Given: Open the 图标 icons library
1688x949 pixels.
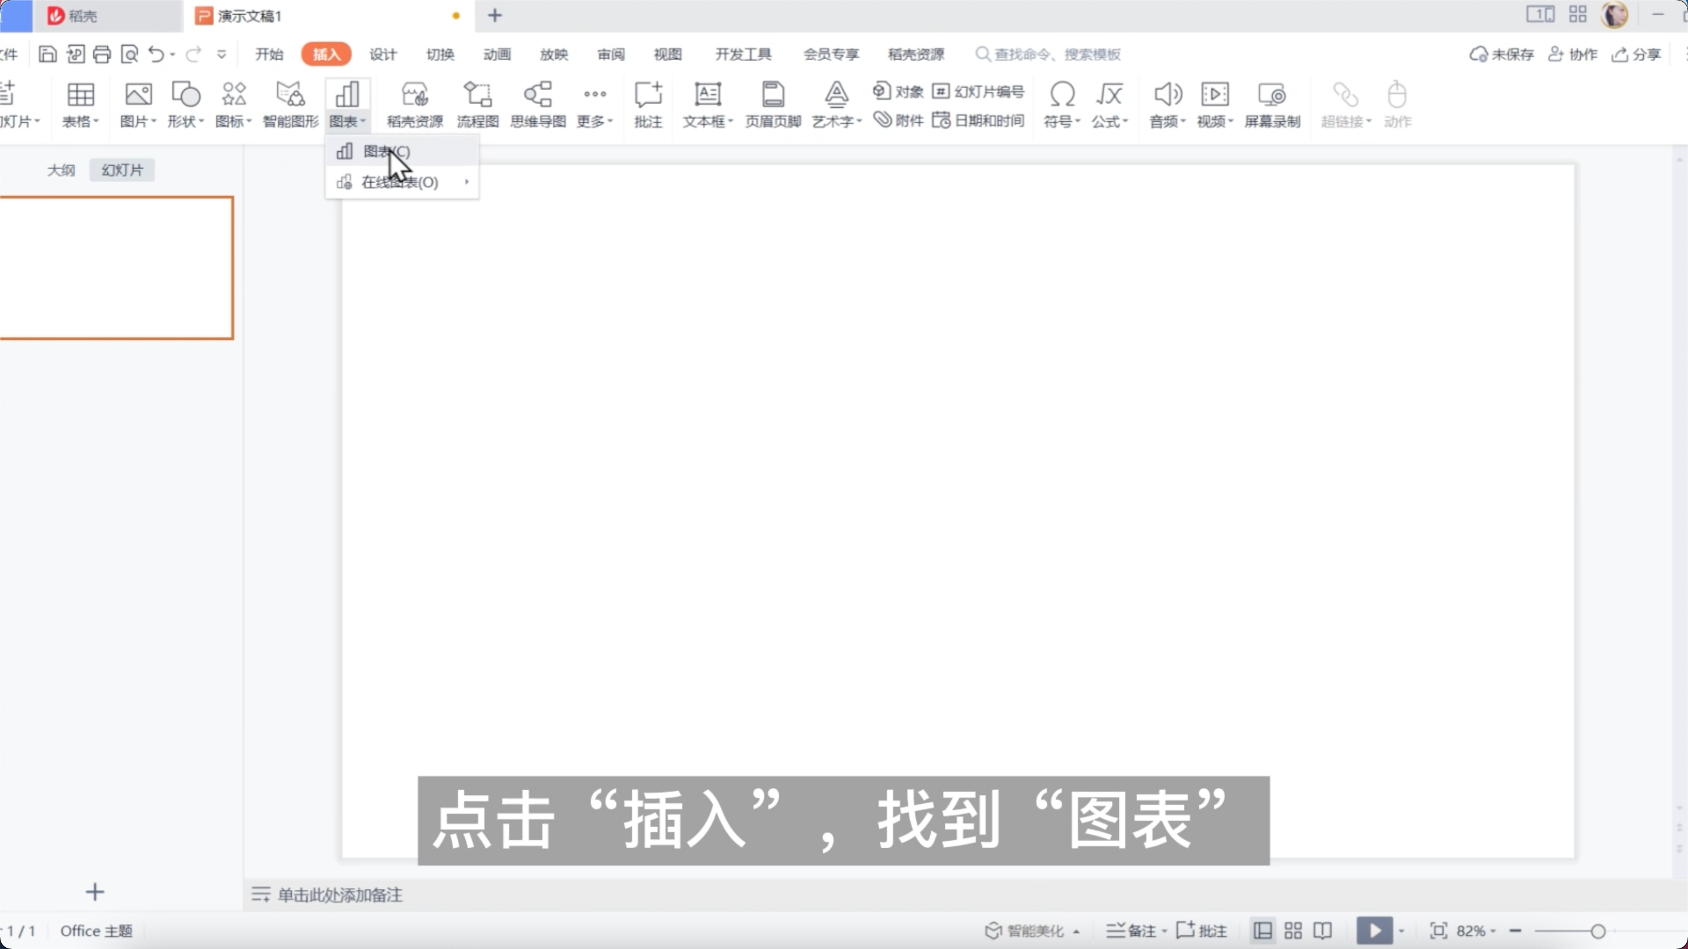Looking at the screenshot, I should click(x=234, y=104).
